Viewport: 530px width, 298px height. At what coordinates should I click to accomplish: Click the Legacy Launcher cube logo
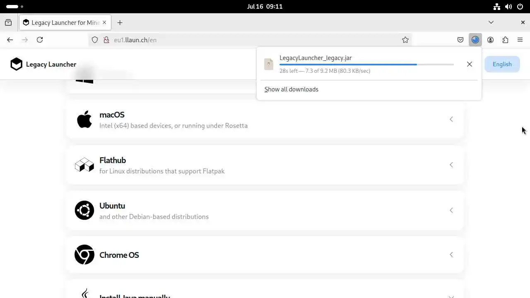[x=16, y=64]
